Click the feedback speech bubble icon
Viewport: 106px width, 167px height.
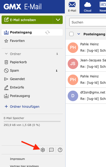(51, 150)
